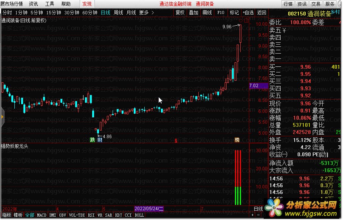Select the SAR indicator
Image resolution: width=343 pixels, height=220 pixels.
(x=109, y=215)
